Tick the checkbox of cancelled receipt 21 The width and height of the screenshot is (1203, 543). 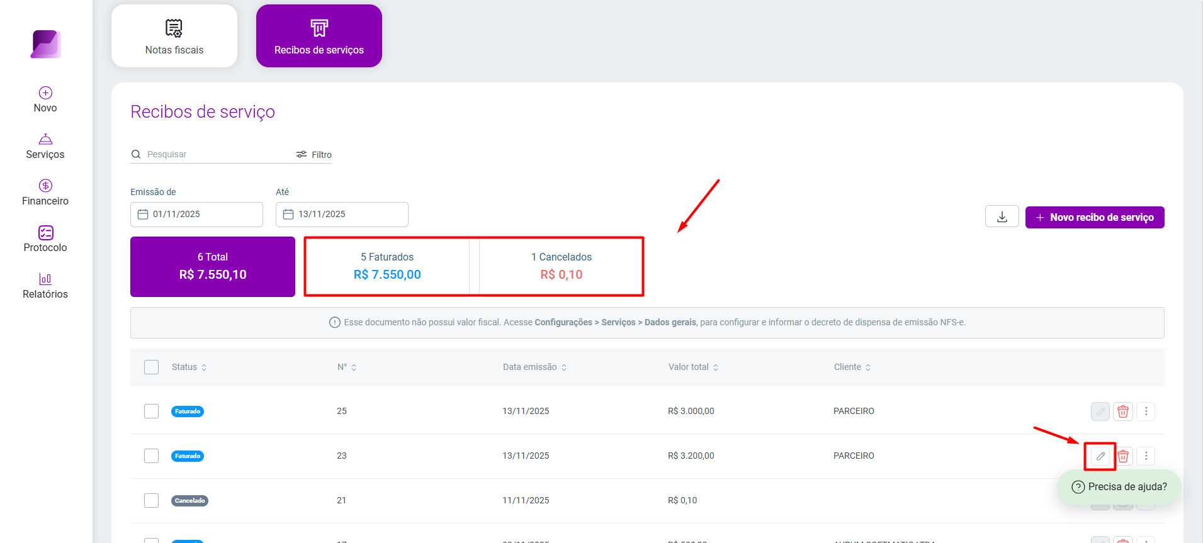pyautogui.click(x=151, y=500)
